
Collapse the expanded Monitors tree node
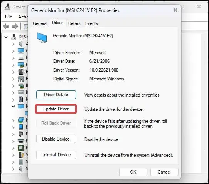click(13, 106)
